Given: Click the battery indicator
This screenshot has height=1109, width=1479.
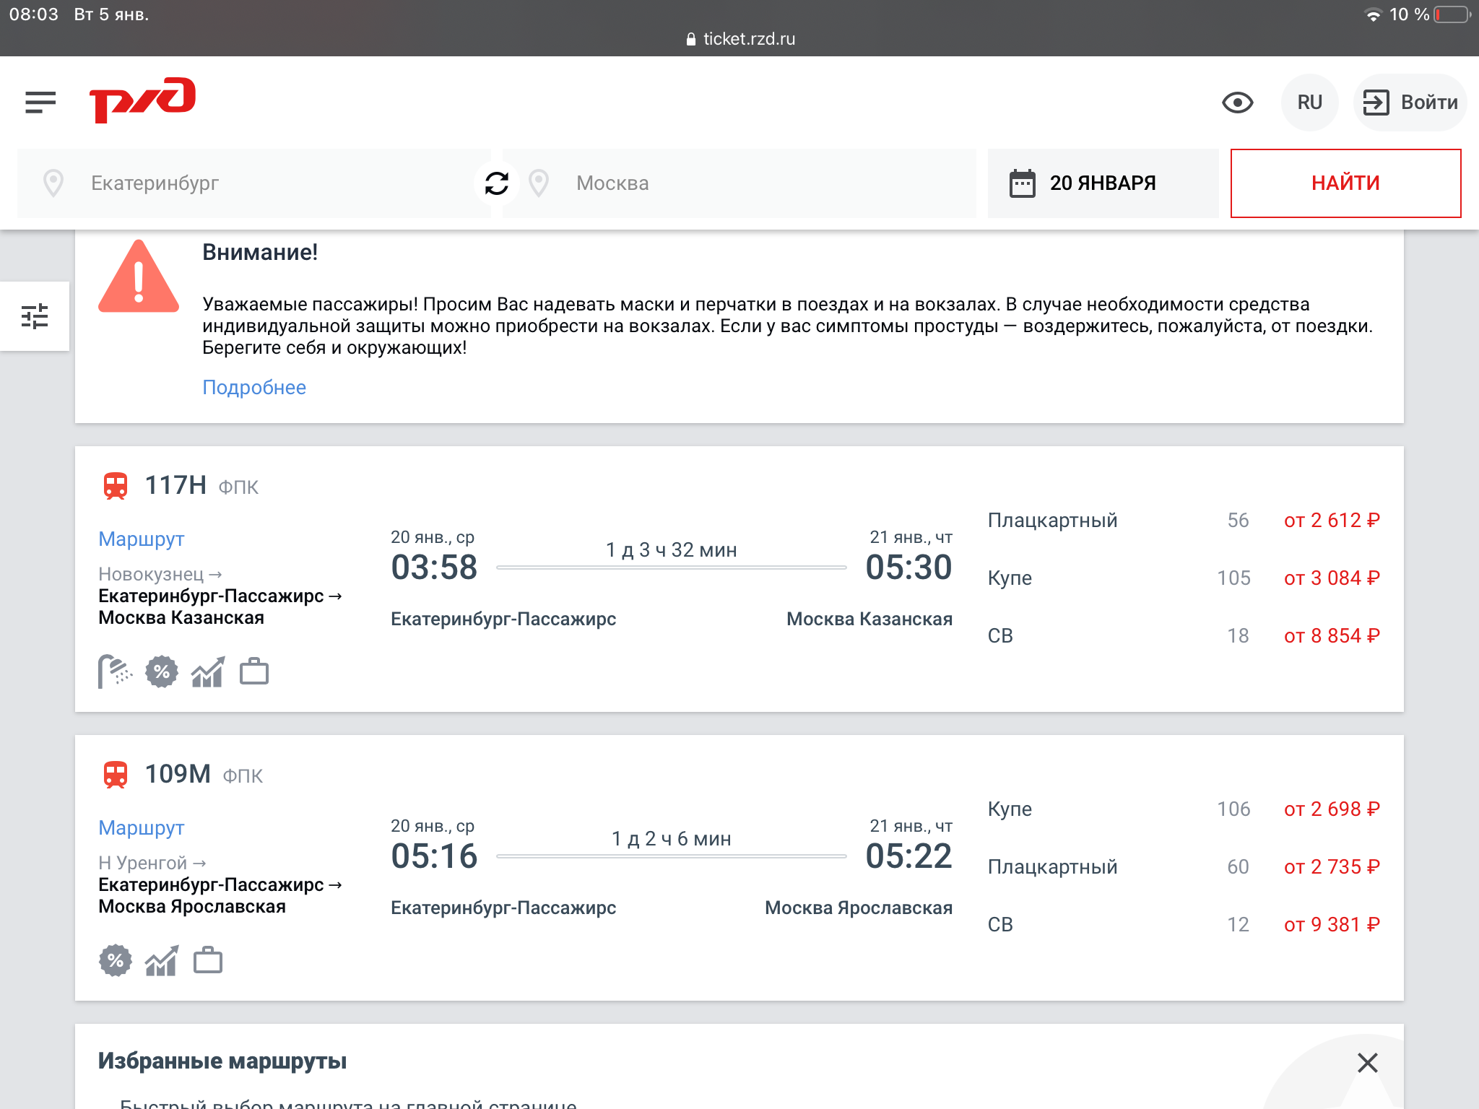Looking at the screenshot, I should pos(1452,14).
